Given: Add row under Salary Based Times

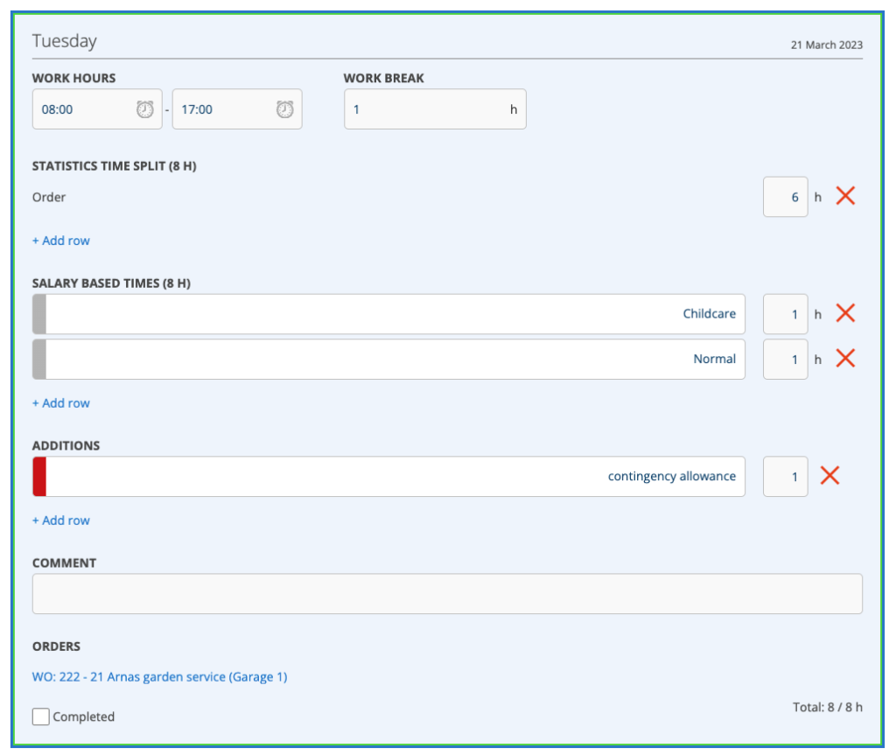Looking at the screenshot, I should [61, 403].
